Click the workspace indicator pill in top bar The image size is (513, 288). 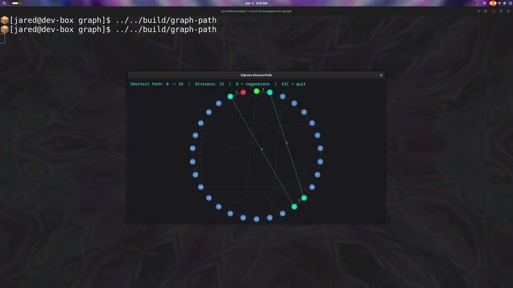(16, 3)
